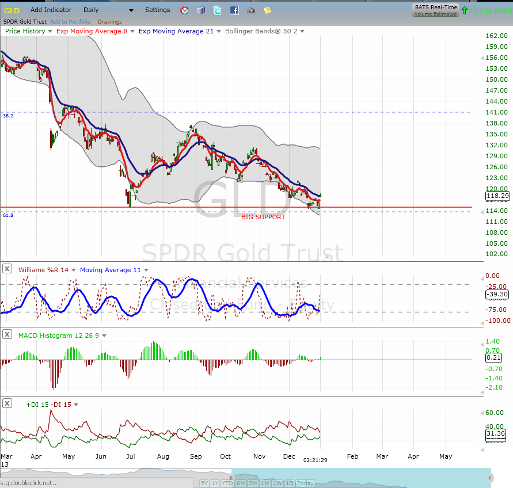Select the 5Y range button
This screenshot has width=513, height=488.
coord(204,483)
